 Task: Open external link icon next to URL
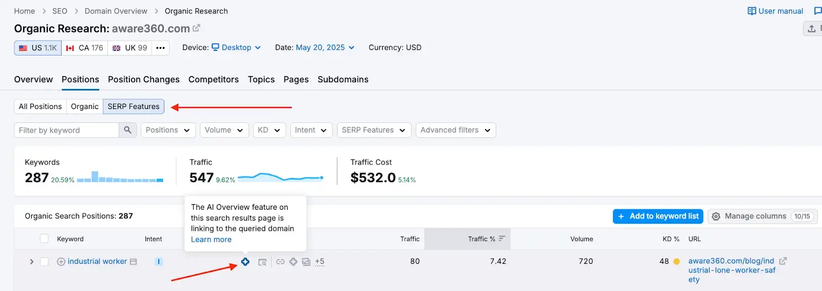[783, 261]
